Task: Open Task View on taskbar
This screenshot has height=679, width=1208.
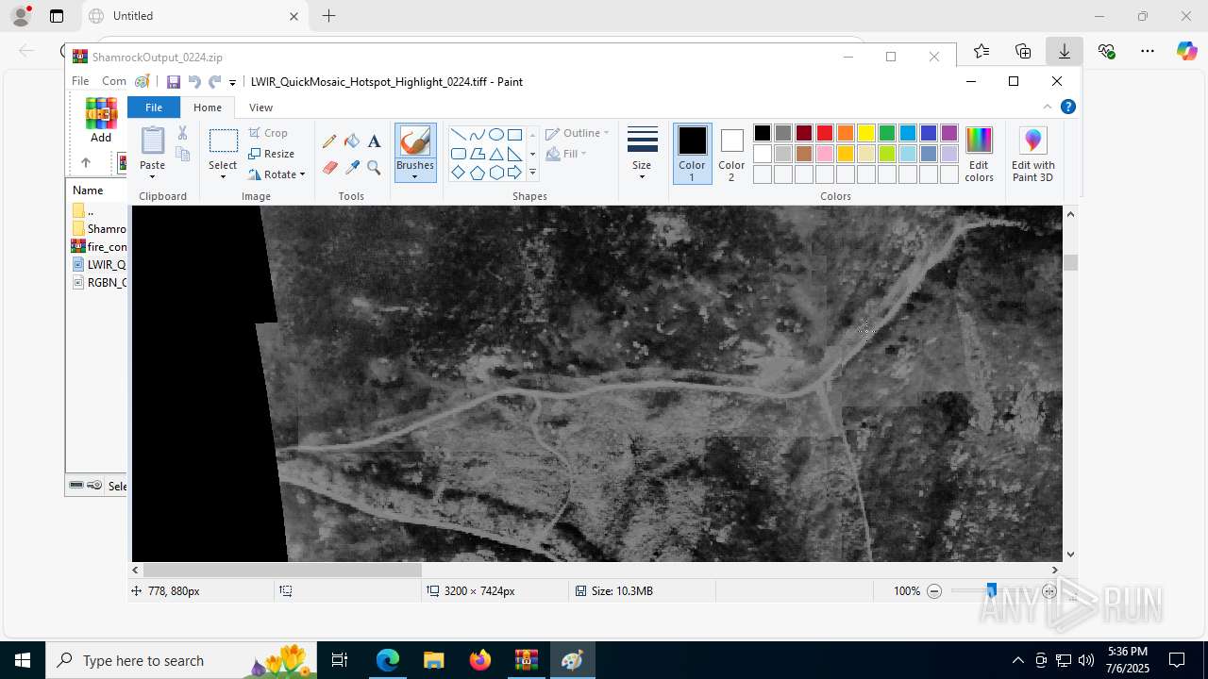Action: (x=341, y=660)
